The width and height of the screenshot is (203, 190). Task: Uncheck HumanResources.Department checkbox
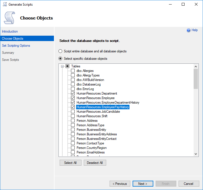click(73, 93)
